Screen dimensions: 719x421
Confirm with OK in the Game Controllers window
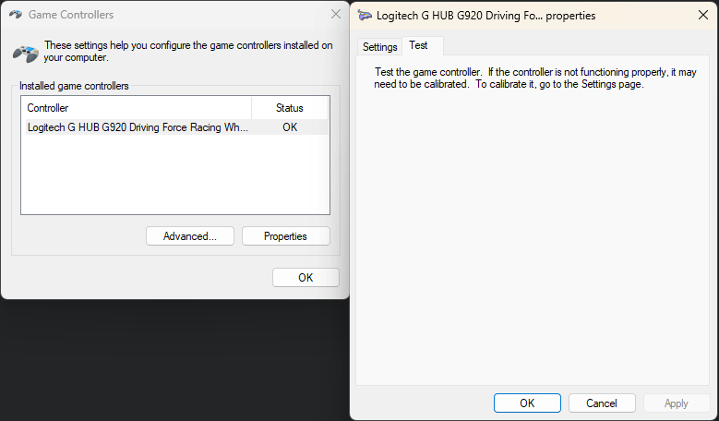click(x=306, y=278)
